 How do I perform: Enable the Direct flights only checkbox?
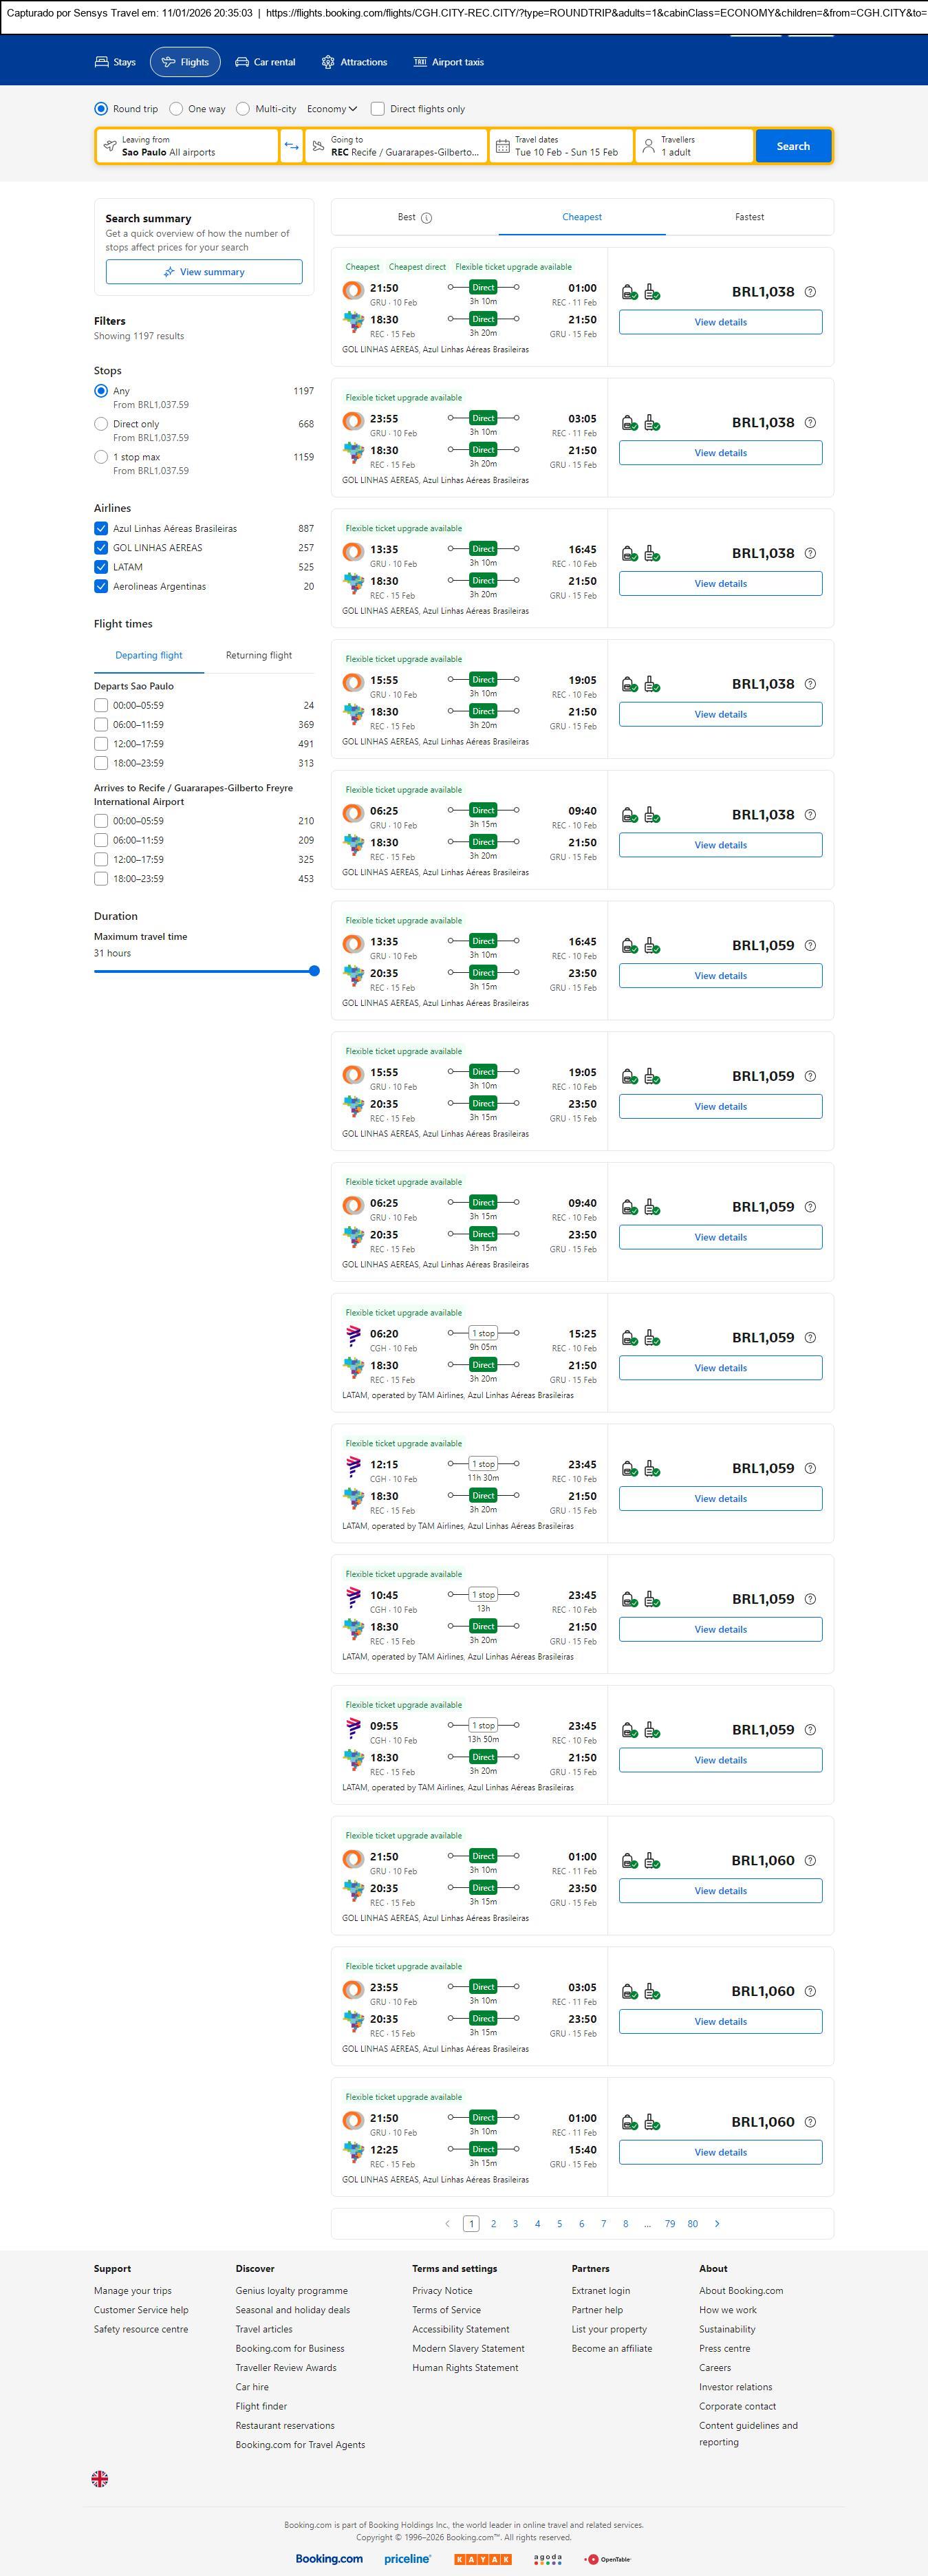378,109
